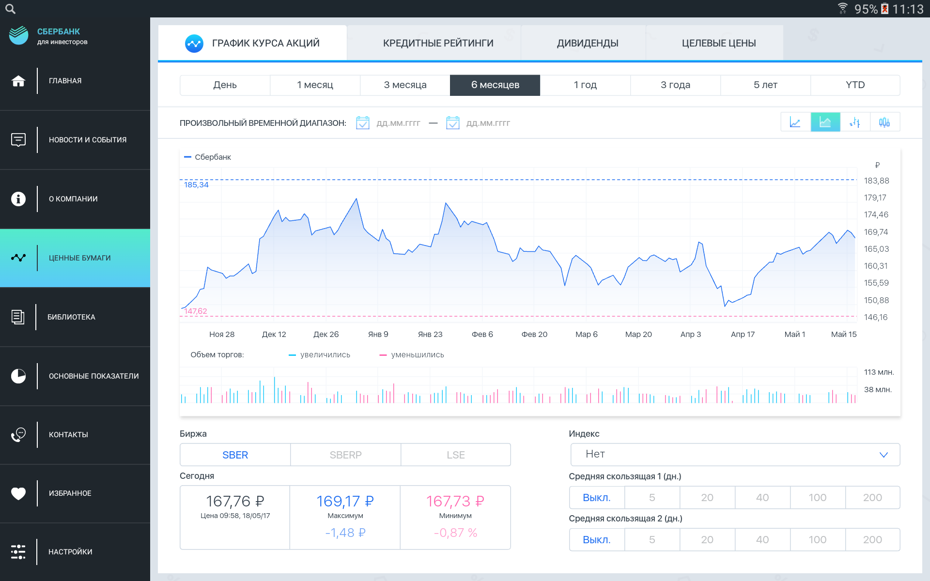Select LSE exchange option
This screenshot has width=930, height=581.
pos(455,455)
